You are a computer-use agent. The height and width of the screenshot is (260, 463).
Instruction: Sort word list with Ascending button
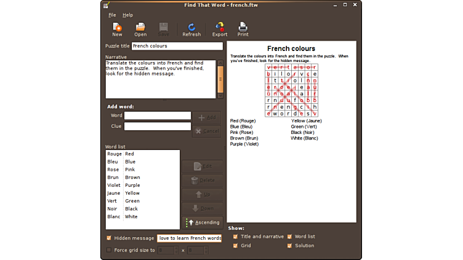[x=203, y=223]
